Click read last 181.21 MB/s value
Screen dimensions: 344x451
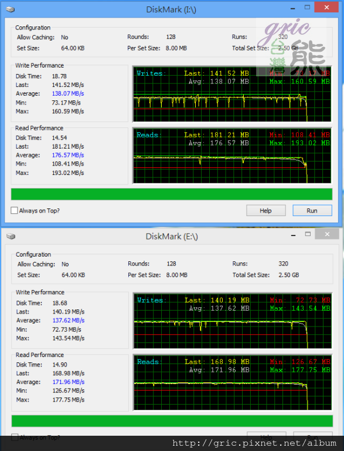68,146
